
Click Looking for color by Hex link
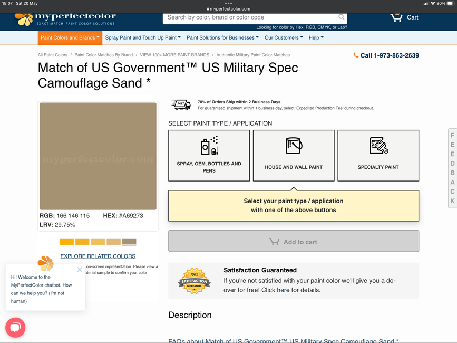pos(302,27)
